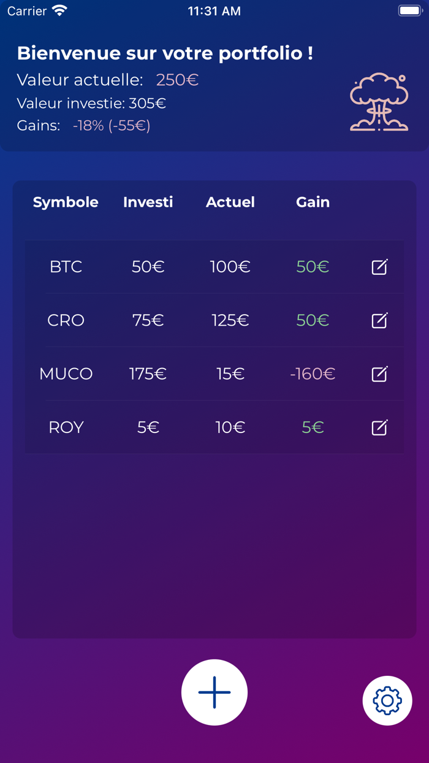The width and height of the screenshot is (429, 763).
Task: Click the battery indicator in the status bar
Action: pos(409,9)
